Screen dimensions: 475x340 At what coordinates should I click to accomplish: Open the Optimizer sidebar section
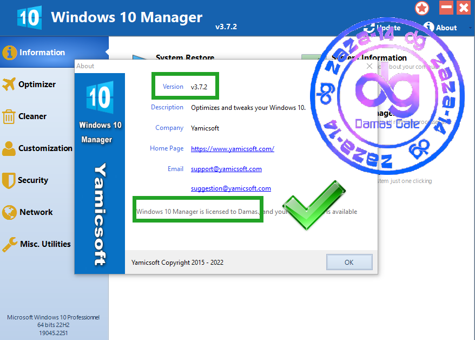(x=37, y=84)
